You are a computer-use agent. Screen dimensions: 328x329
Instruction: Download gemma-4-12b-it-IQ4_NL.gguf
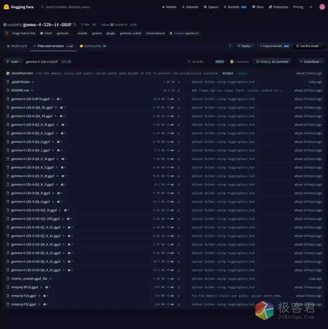click(x=179, y=108)
